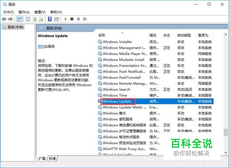Select Windows Management I... service row
The image size is (229, 168).
(x=156, y=48)
